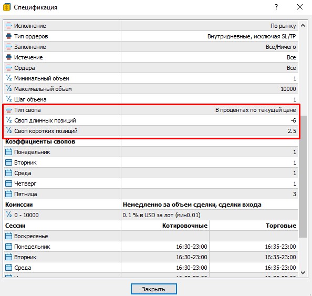Click the fraction icon beside Своп длинных позиций
312x296 pixels.
point(8,120)
